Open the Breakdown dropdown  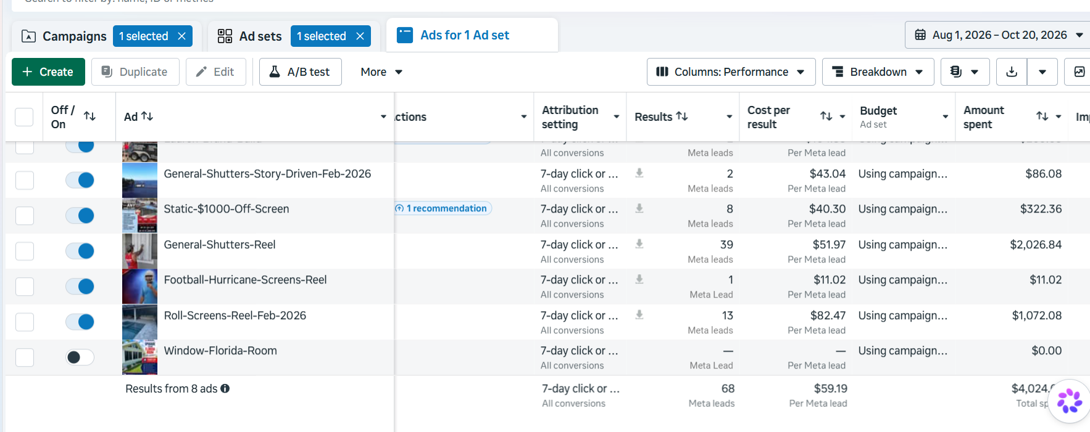[x=878, y=72]
